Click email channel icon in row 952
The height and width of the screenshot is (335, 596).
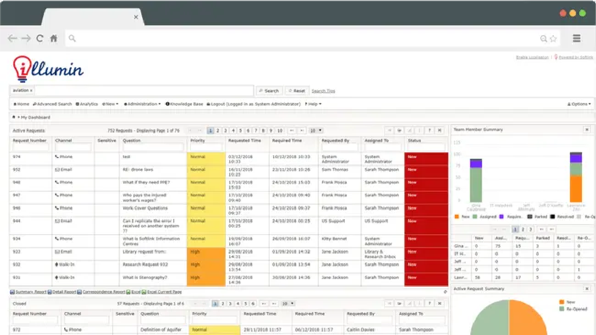point(57,169)
